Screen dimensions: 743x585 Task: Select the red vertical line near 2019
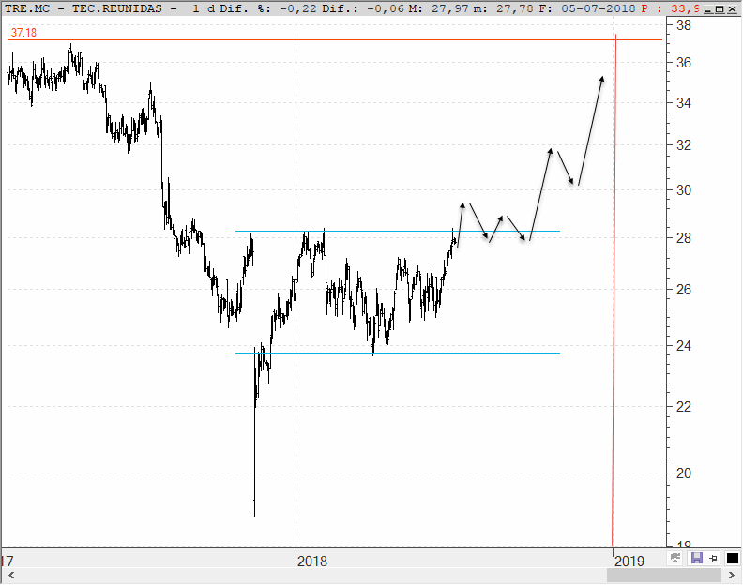614,290
